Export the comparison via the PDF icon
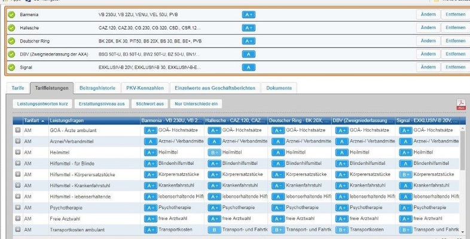The image size is (470, 239). pos(461,104)
